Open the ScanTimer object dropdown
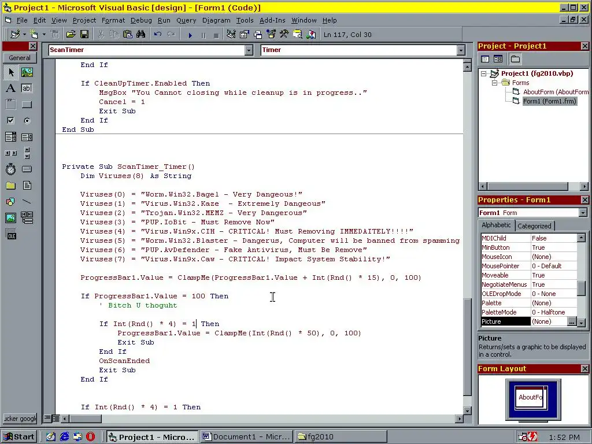The height and width of the screenshot is (444, 592). pyautogui.click(x=249, y=50)
